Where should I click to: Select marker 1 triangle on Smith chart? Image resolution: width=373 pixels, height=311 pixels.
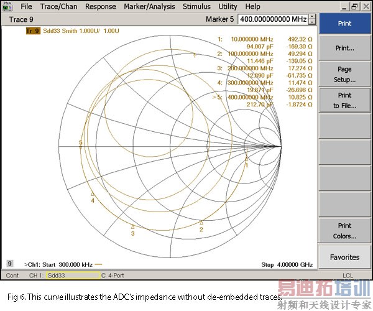pos(246,159)
